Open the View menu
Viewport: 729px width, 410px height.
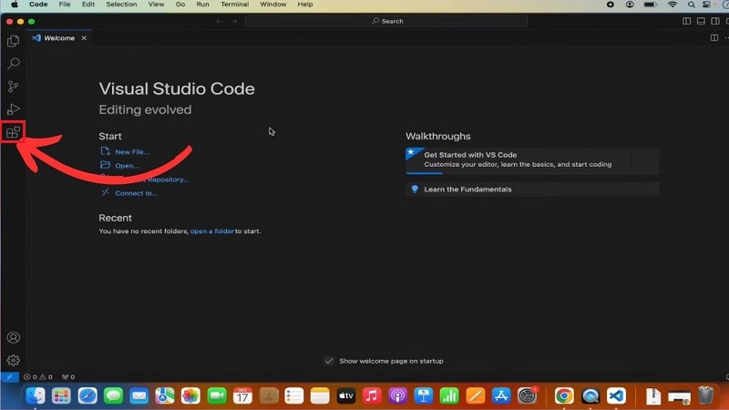(x=156, y=5)
